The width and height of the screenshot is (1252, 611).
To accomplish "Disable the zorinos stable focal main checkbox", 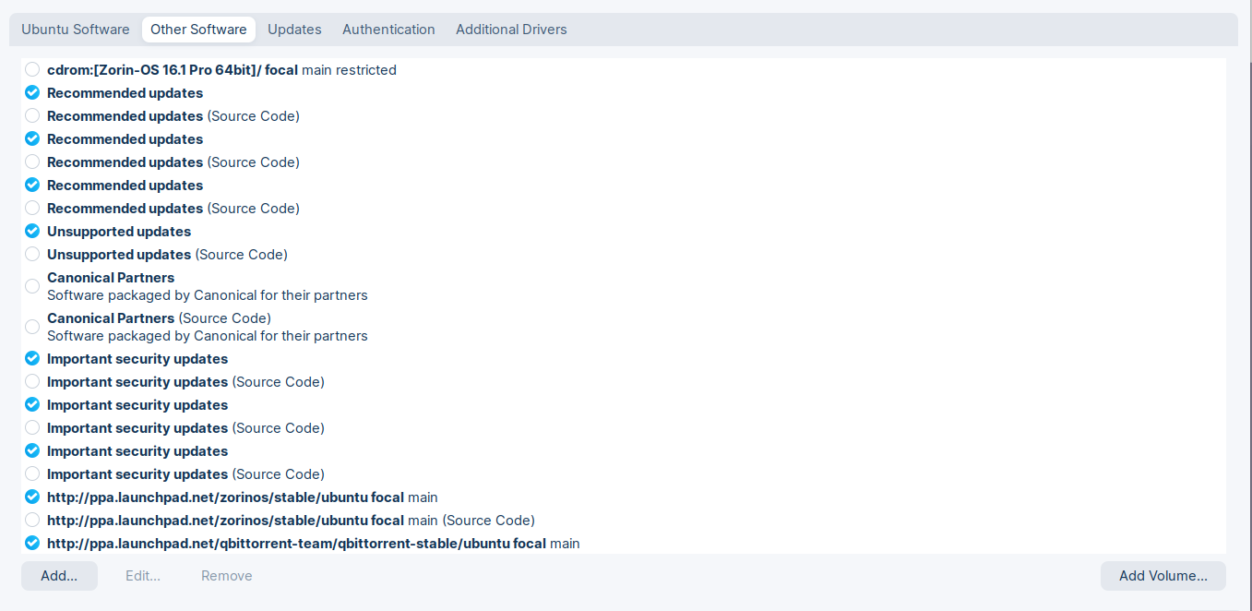I will tap(32, 497).
